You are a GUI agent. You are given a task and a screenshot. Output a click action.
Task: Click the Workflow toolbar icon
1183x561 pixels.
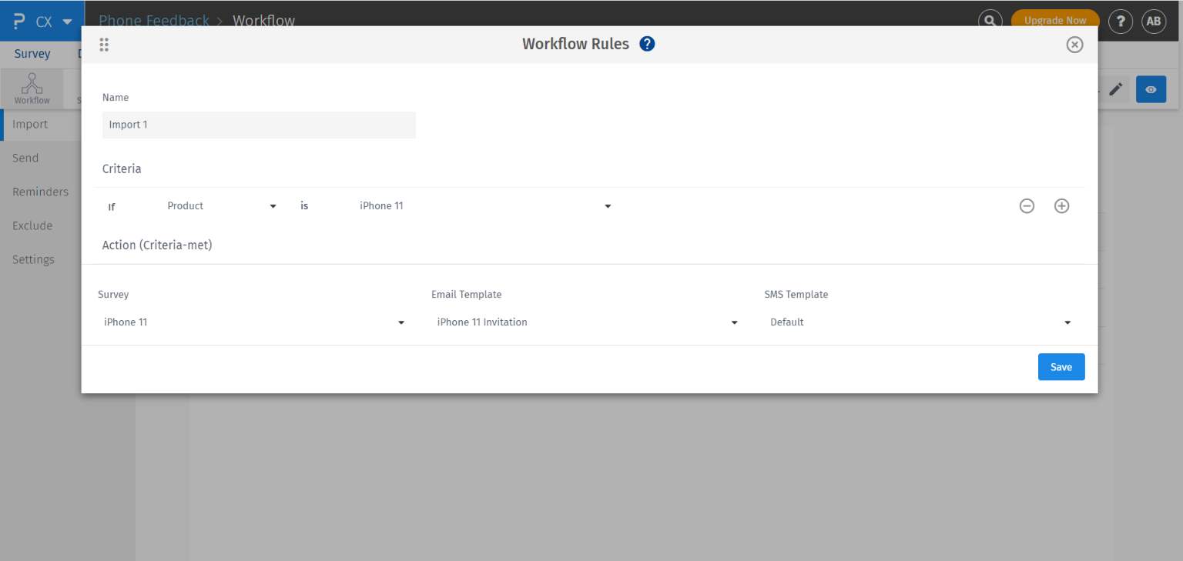click(x=32, y=88)
